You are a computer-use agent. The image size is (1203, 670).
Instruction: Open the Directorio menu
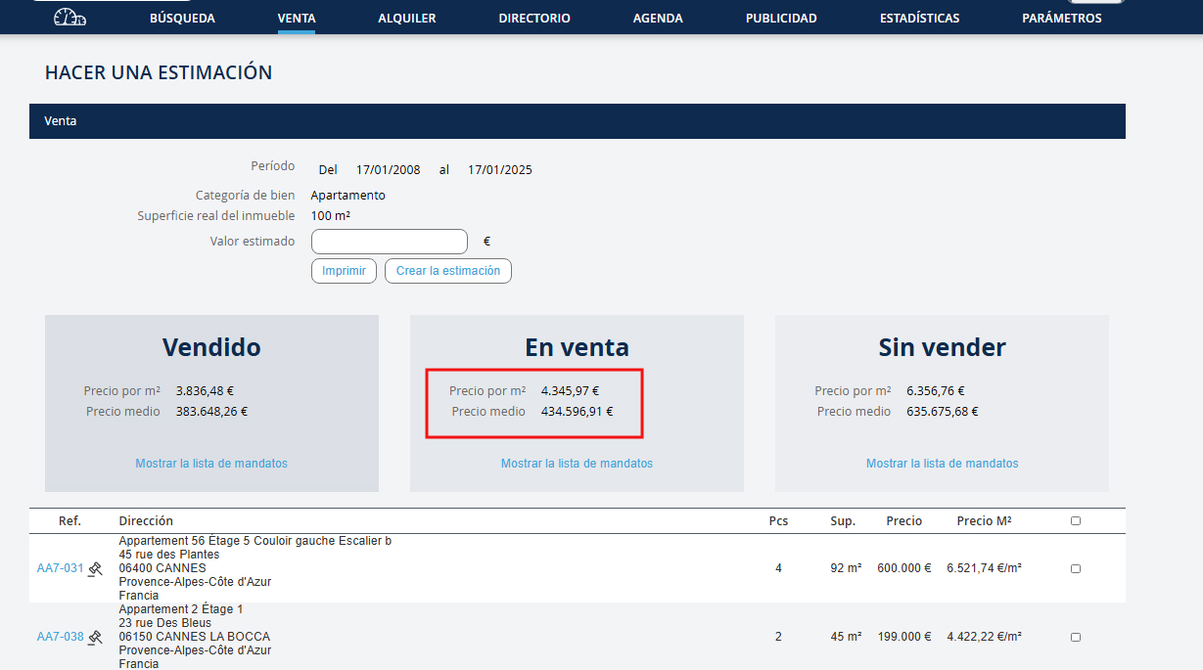point(533,19)
